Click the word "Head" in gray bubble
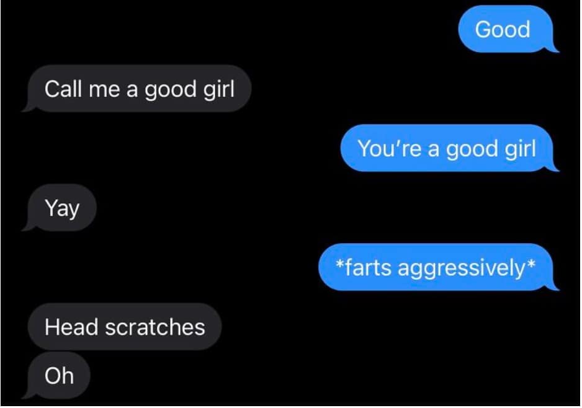The width and height of the screenshot is (582, 408). click(72, 327)
